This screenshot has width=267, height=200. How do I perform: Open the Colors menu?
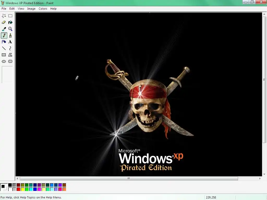pyautogui.click(x=43, y=9)
